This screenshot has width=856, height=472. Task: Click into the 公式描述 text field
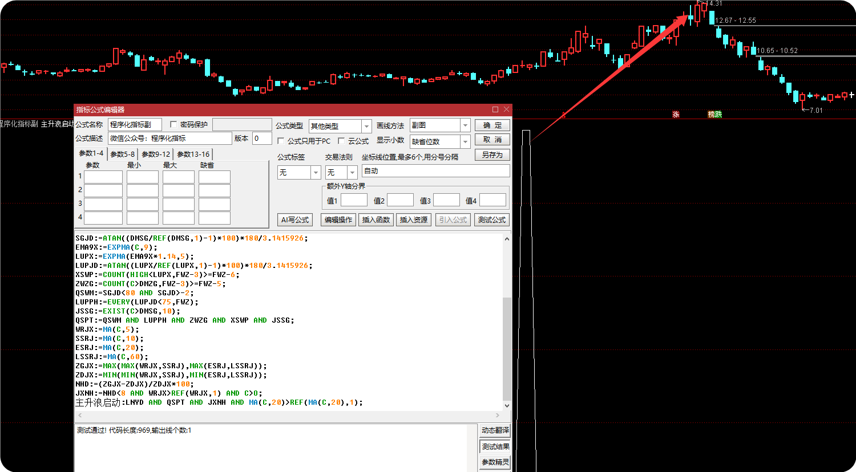click(170, 138)
